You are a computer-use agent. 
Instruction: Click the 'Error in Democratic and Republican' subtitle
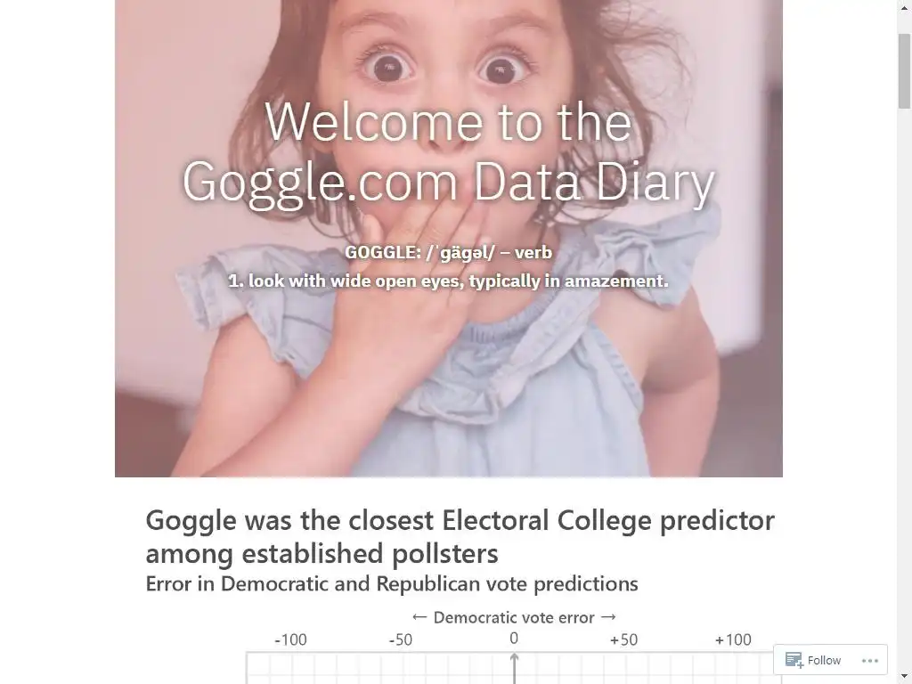(392, 583)
